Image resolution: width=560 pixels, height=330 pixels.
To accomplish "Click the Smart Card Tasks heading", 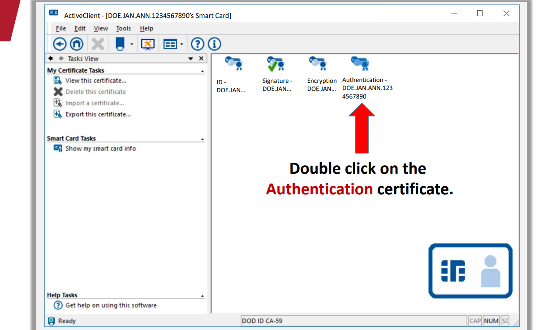I will coord(71,138).
